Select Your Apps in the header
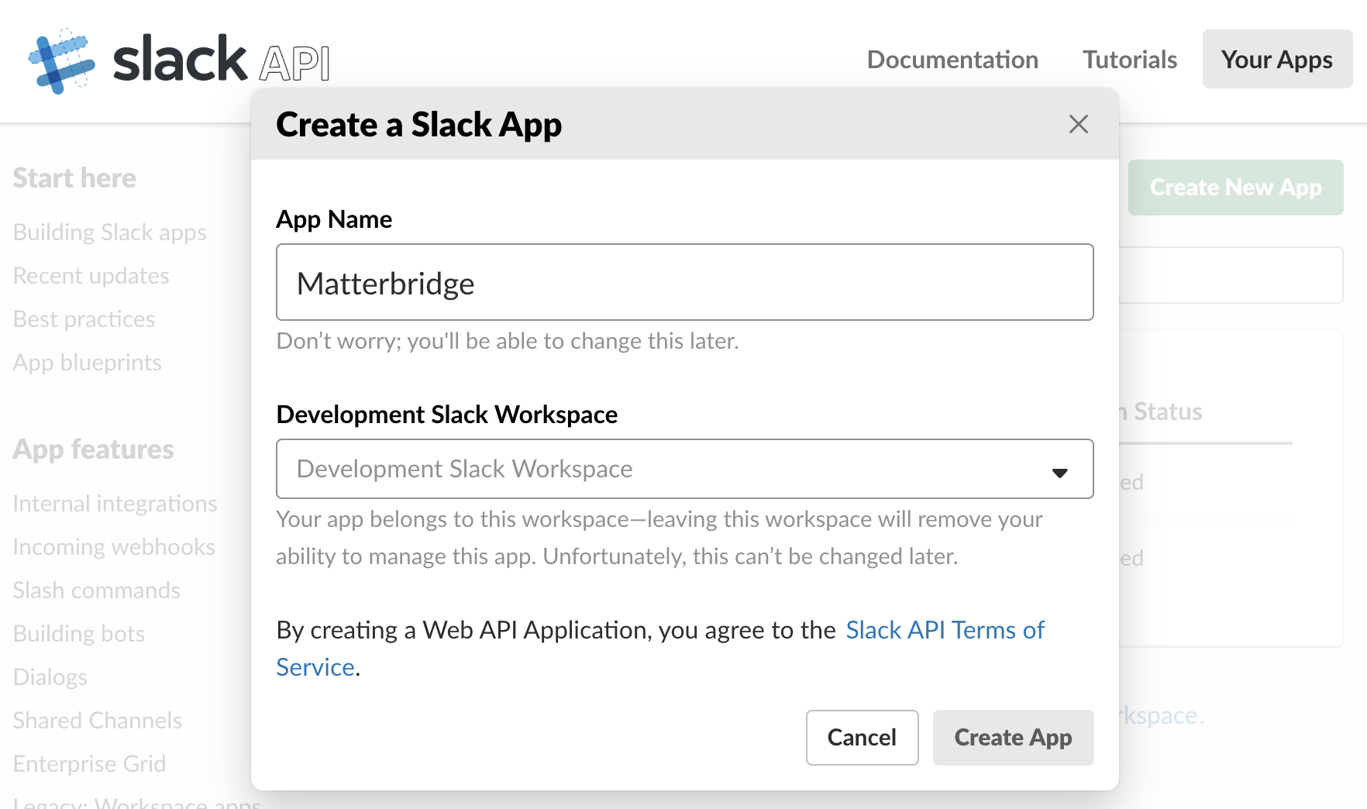The image size is (1367, 809). (1276, 60)
